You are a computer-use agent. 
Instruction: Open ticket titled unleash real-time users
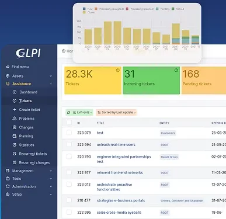pos(116,145)
